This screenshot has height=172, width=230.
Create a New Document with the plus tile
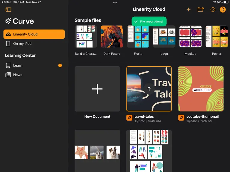(x=97, y=89)
